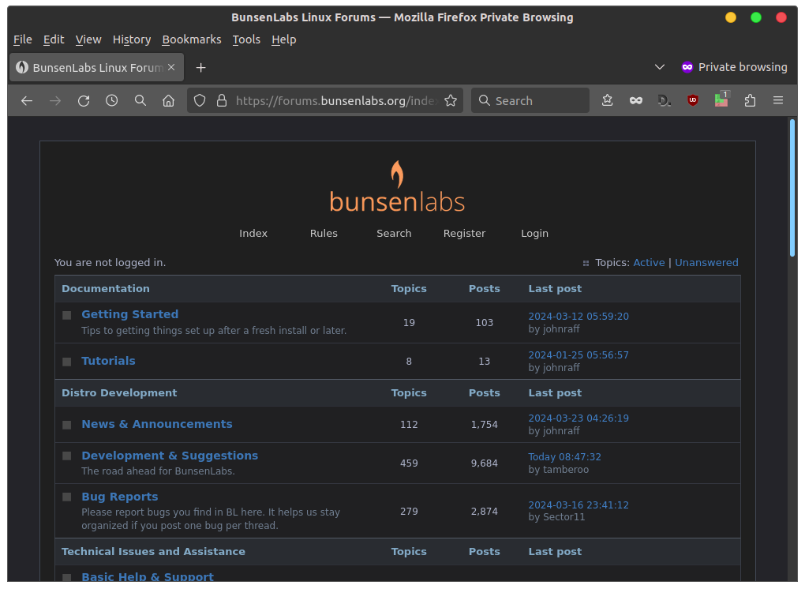Screen dimensions: 805x589
Task: Open the uBlock Origin shield icon
Action: [x=693, y=100]
